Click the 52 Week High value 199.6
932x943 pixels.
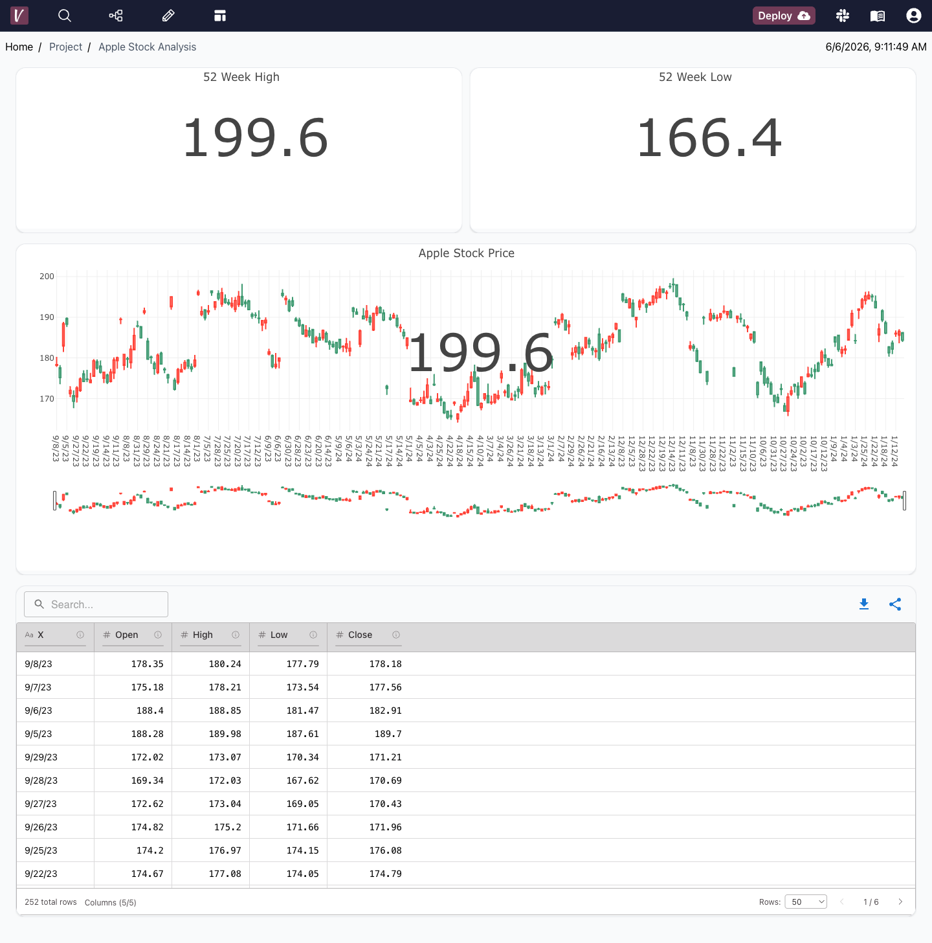point(256,138)
